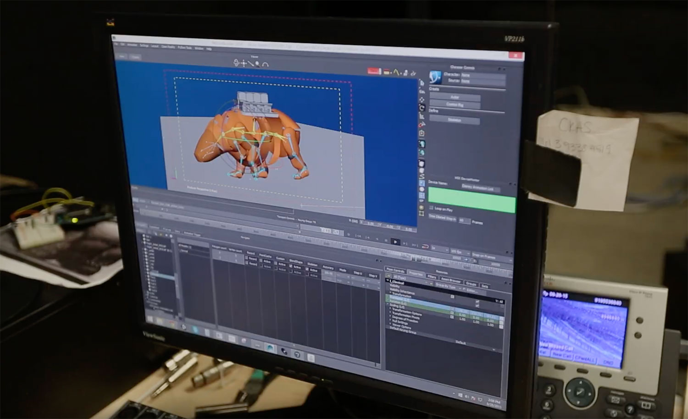The width and height of the screenshot is (688, 419).
Task: Click the yellow curve icon above viewer
Action: click(396, 72)
